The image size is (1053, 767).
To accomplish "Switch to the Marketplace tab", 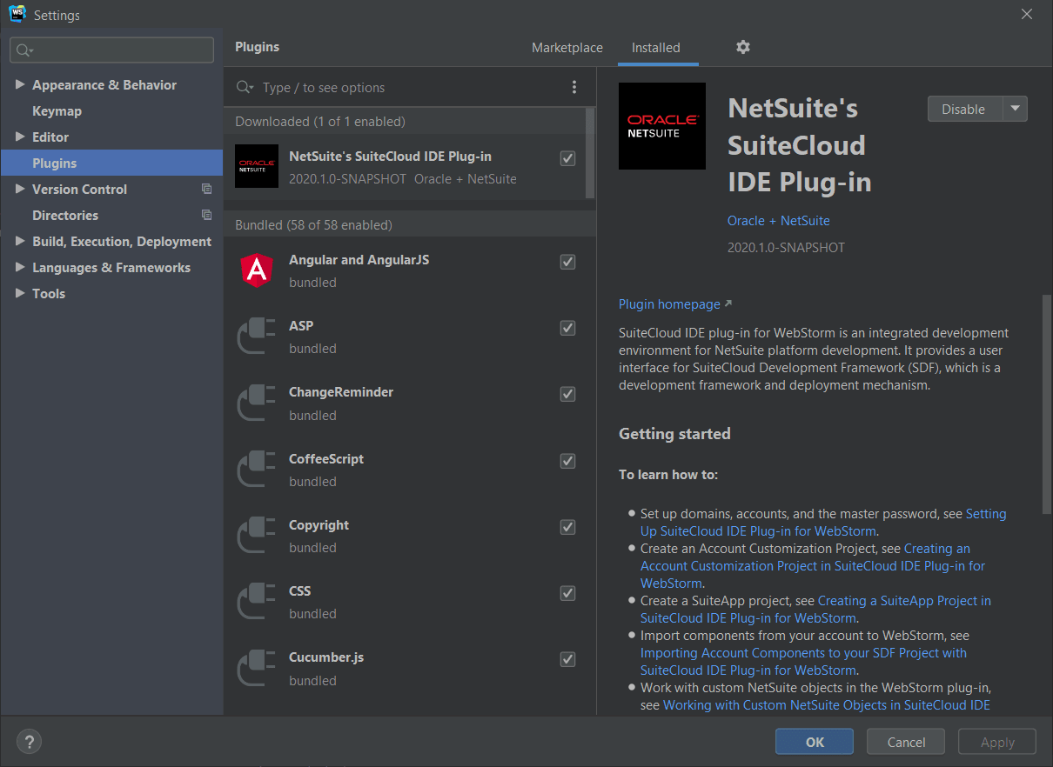I will click(567, 48).
